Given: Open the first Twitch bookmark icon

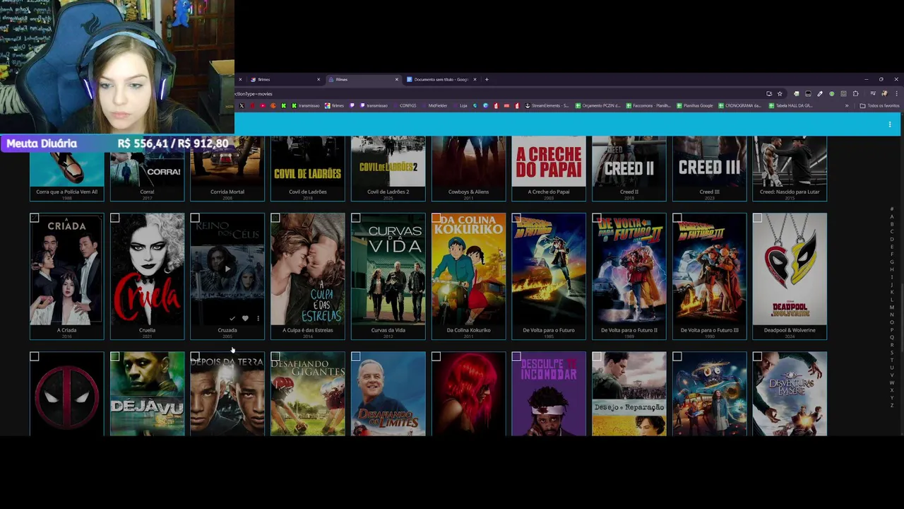Looking at the screenshot, I should click(x=352, y=105).
